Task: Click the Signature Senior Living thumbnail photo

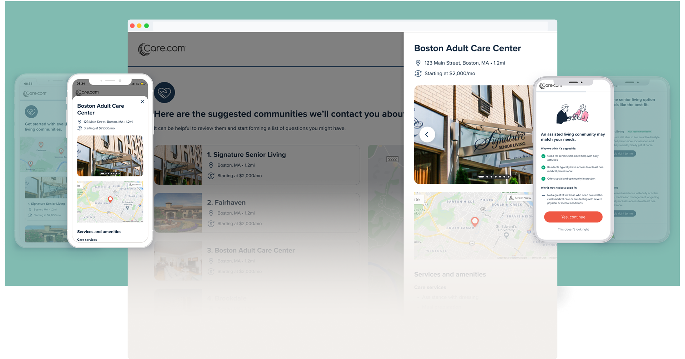Action: pyautogui.click(x=178, y=165)
